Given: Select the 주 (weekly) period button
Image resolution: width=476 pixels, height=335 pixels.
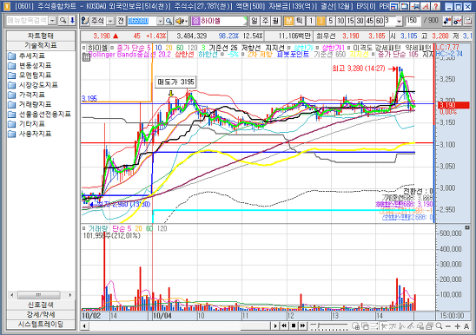Looking at the screenshot, I should click(x=265, y=21).
